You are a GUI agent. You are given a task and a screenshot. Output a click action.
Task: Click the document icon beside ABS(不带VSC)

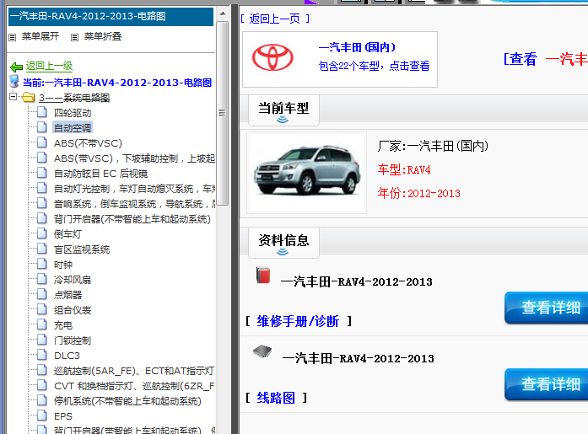[42, 142]
